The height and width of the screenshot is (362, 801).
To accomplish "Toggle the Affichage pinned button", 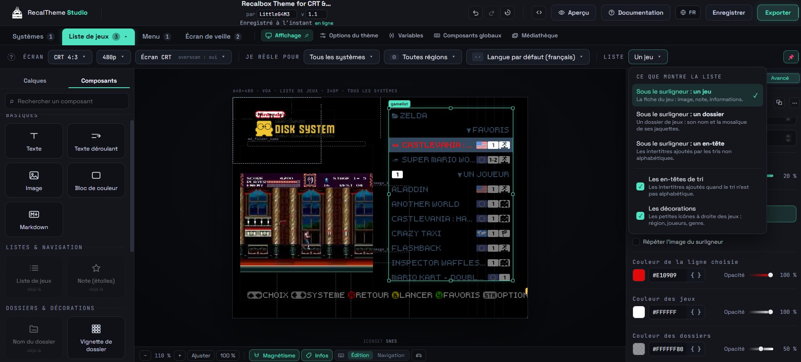I will pyautogui.click(x=287, y=36).
